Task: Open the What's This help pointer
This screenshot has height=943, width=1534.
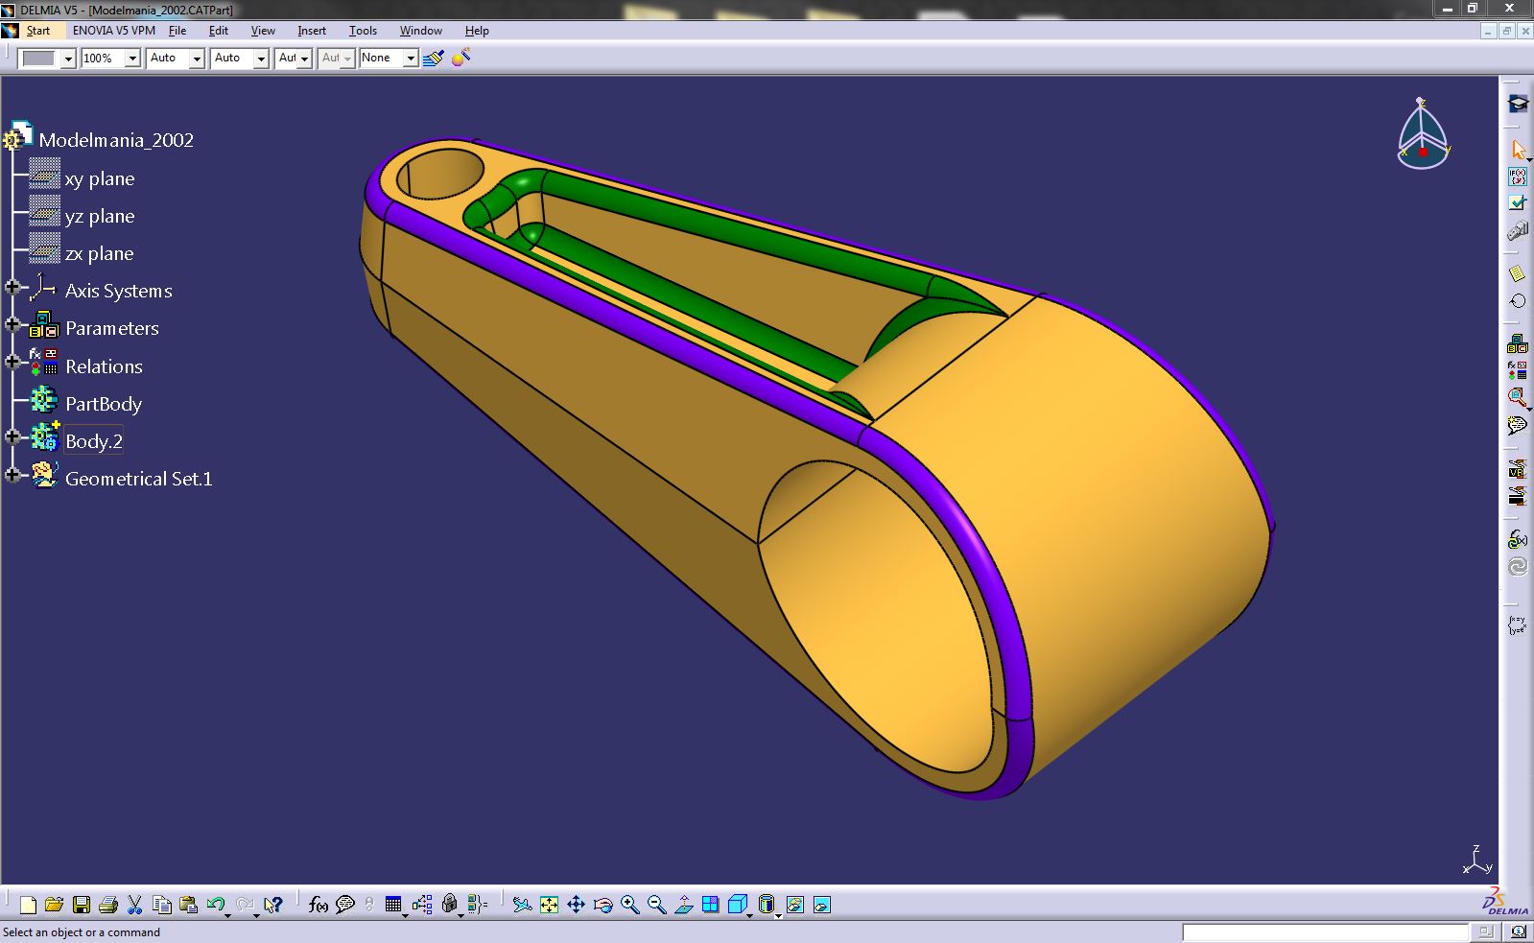Action: [x=273, y=905]
